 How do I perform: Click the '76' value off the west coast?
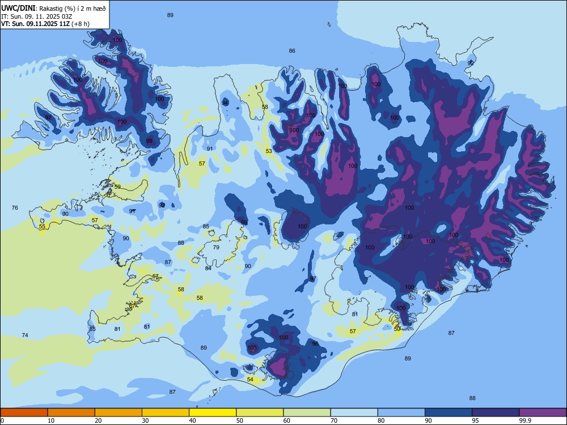point(15,208)
